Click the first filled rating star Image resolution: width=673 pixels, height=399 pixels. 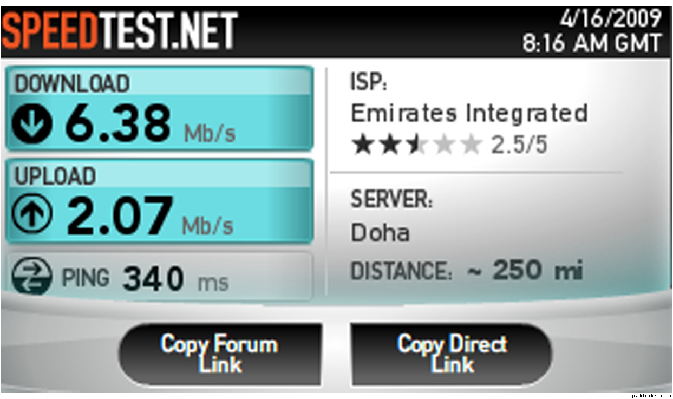[x=362, y=145]
